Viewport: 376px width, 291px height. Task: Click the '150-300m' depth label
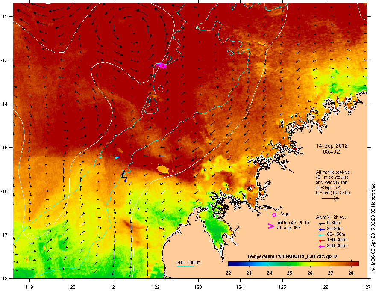[x=337, y=240]
